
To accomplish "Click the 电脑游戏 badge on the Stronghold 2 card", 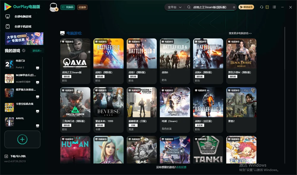I will pos(234,90).
